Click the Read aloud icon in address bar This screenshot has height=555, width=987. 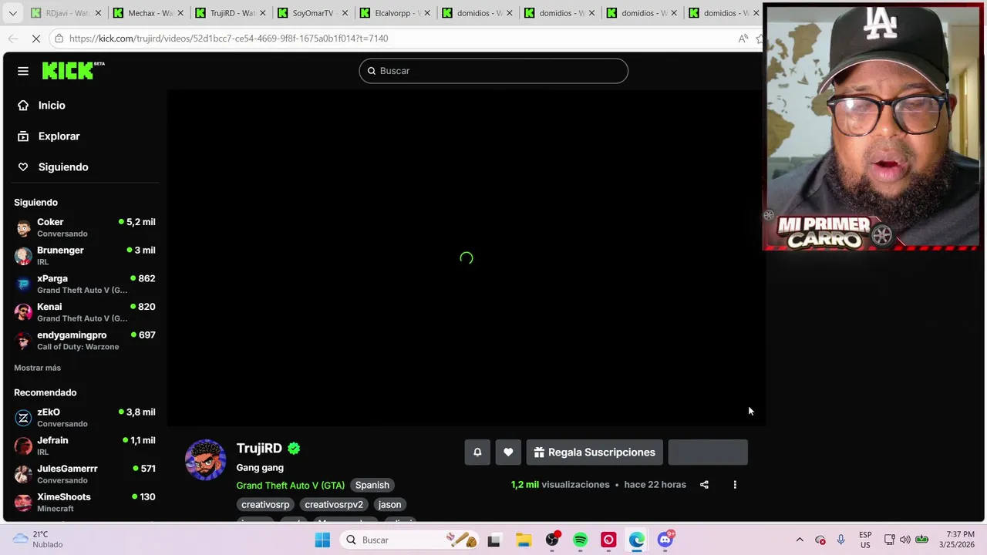pos(743,39)
